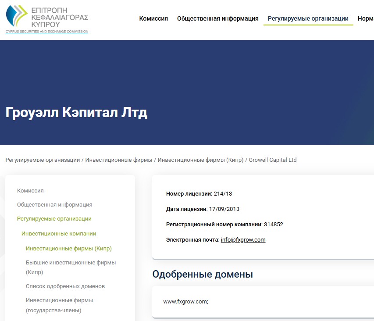Viewport: 374px width, 321px height.
Task: Click breadcrumb Инвестиционные фирмы (Кипр)
Action: tap(200, 160)
